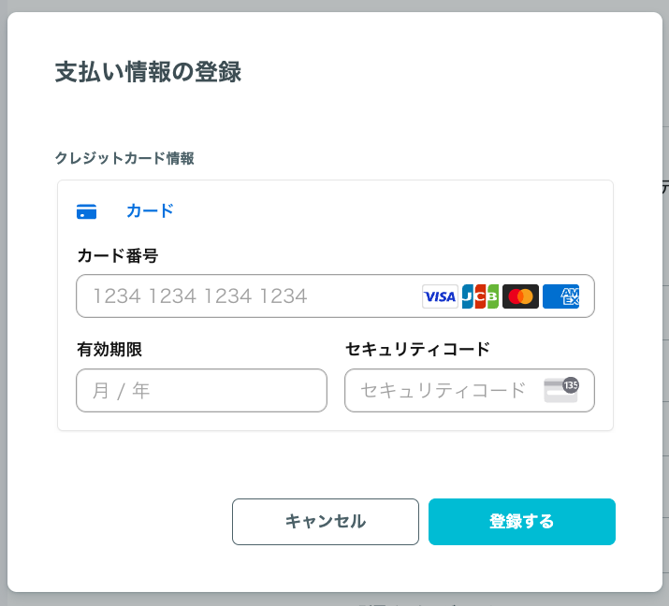Click the カード番号 field label
The width and height of the screenshot is (669, 606).
[118, 256]
